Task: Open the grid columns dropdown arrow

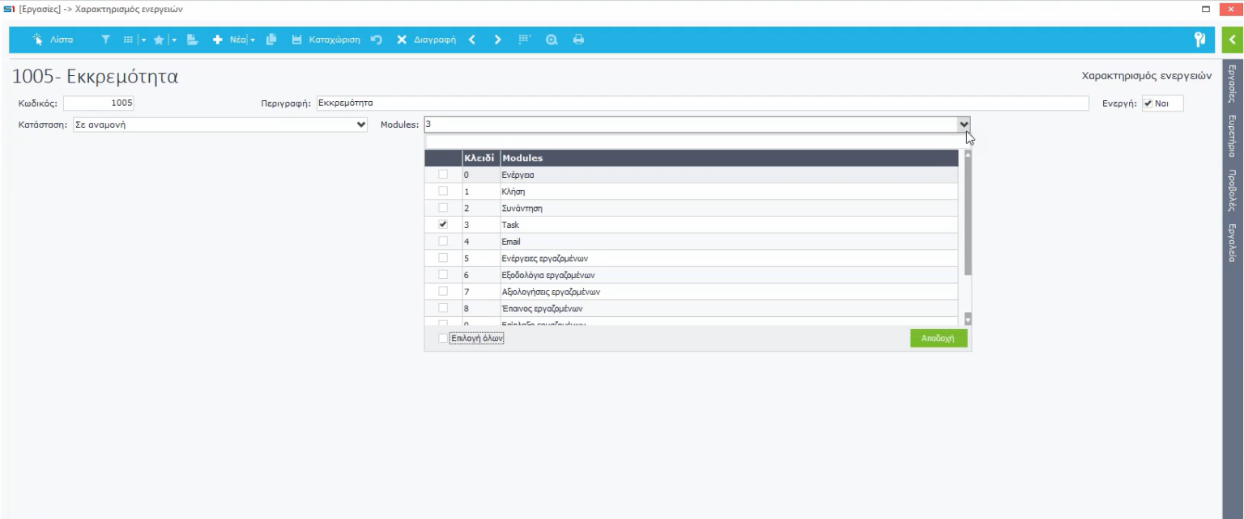Action: pyautogui.click(x=143, y=40)
